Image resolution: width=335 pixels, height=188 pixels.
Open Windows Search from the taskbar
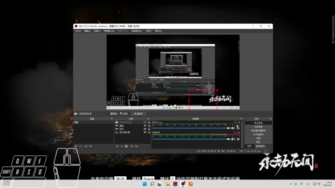pyautogui.click(x=152, y=184)
